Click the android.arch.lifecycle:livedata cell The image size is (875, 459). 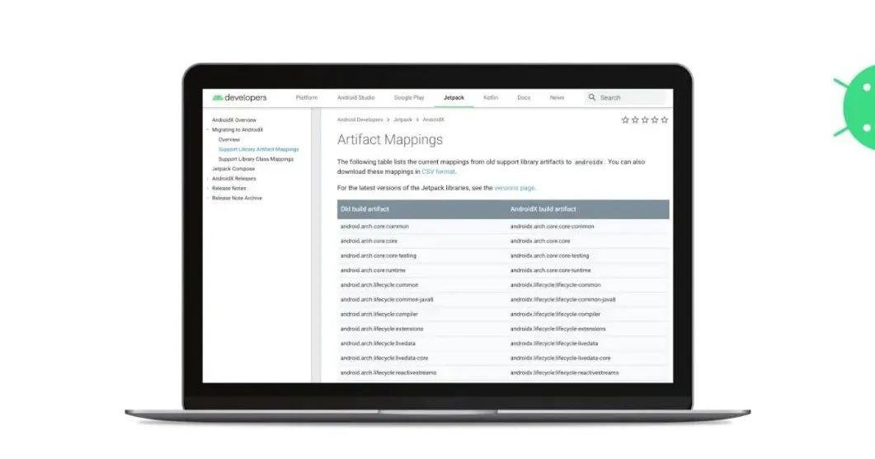coord(378,344)
